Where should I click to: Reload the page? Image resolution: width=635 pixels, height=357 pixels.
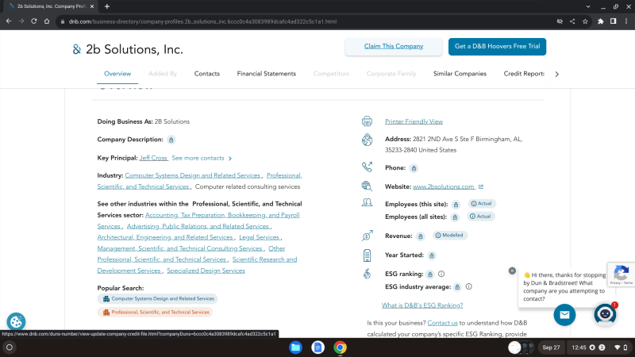pos(34,21)
